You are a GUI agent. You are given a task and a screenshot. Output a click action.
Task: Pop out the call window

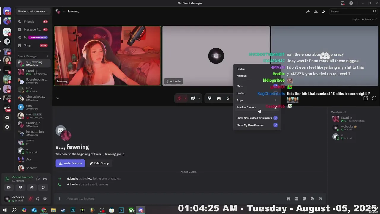366,98
